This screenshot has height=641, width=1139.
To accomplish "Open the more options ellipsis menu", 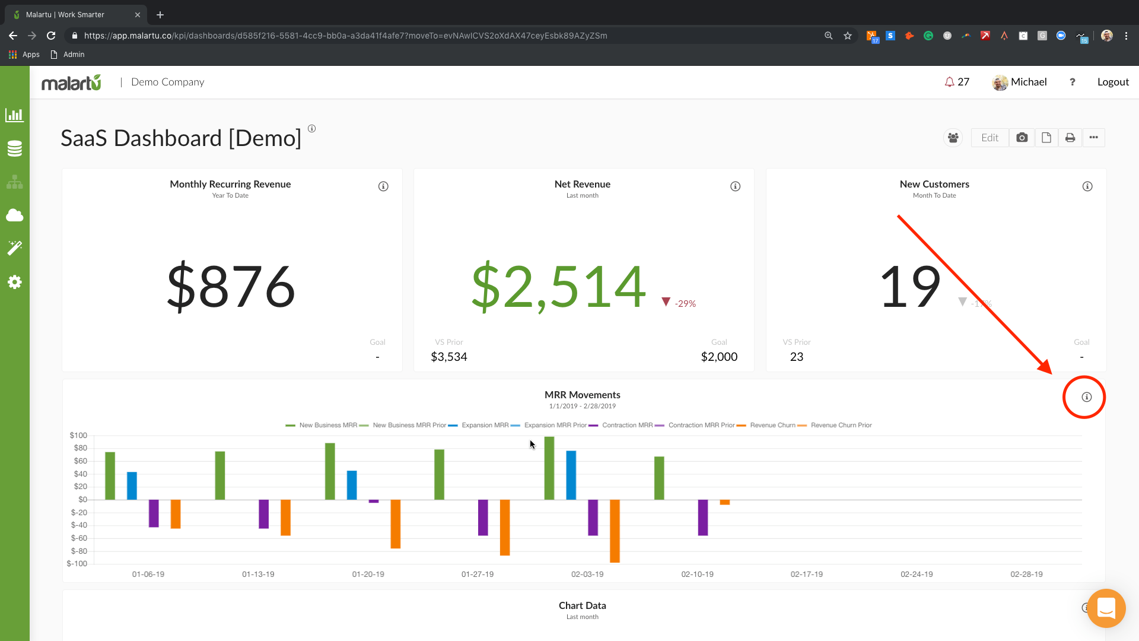I will 1093,138.
